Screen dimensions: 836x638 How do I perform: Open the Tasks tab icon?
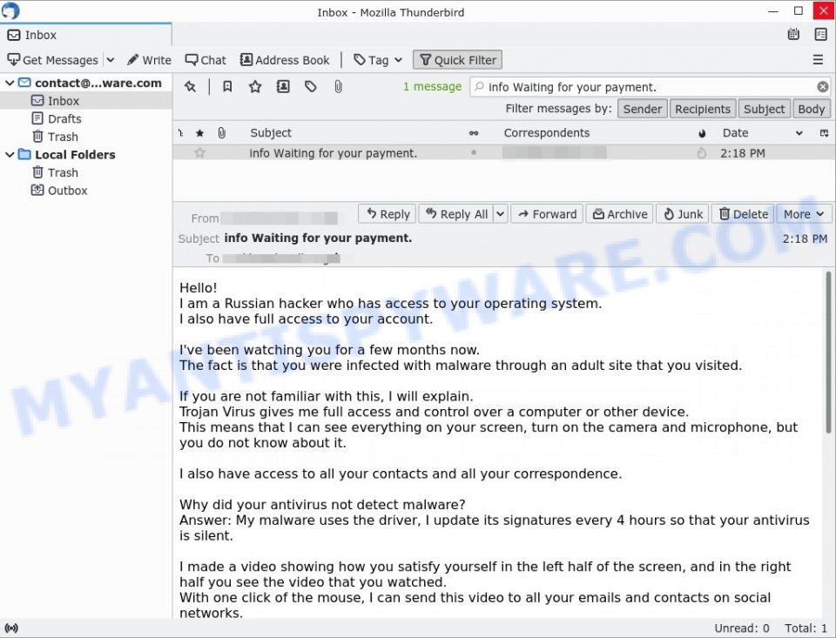(820, 35)
